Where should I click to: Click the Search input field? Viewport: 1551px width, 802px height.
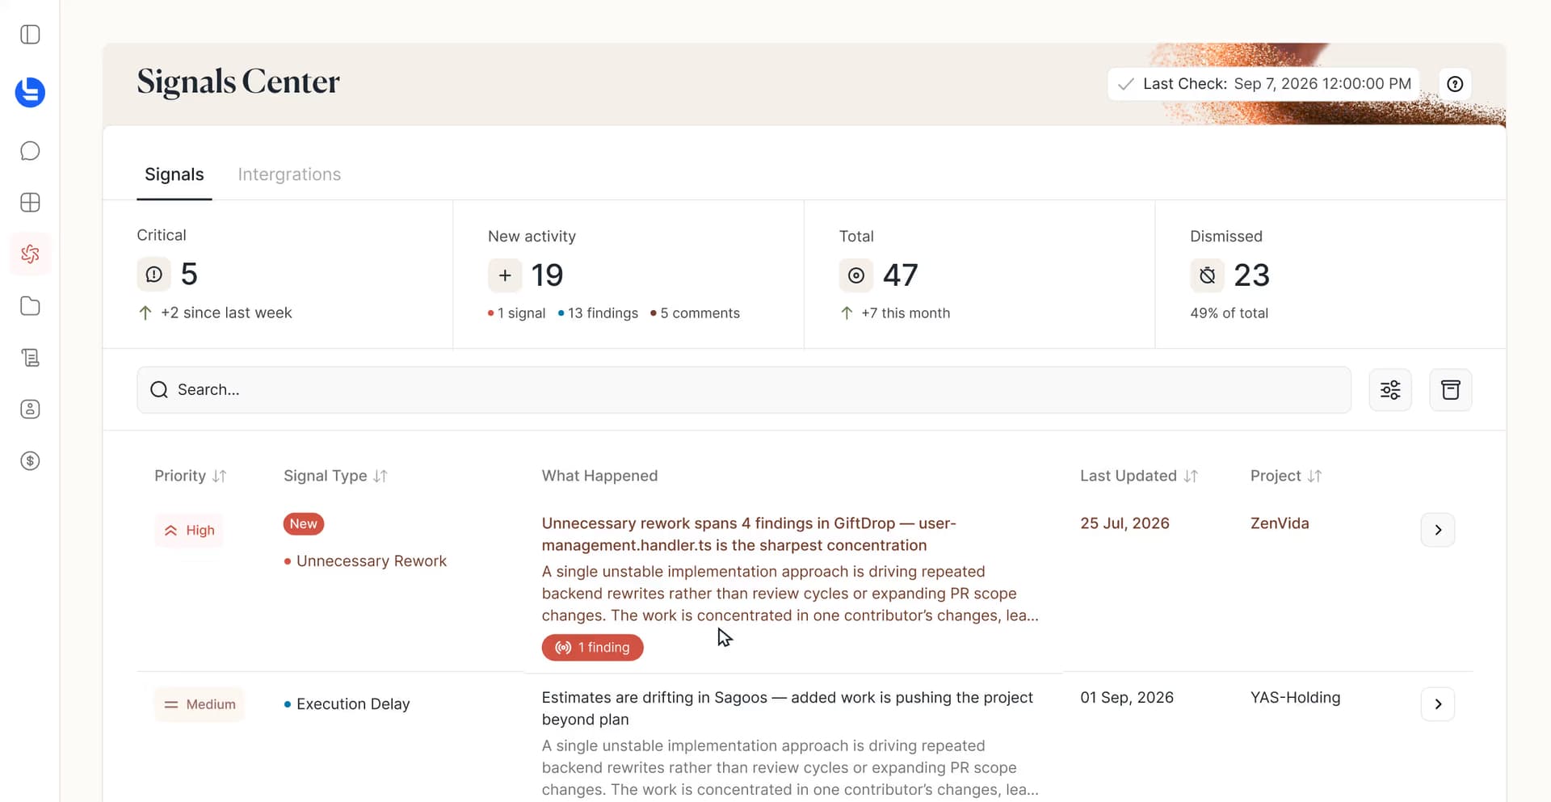[744, 390]
